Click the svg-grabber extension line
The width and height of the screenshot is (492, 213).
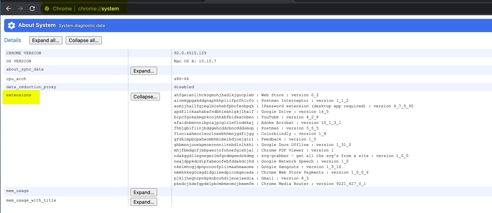click(291, 156)
